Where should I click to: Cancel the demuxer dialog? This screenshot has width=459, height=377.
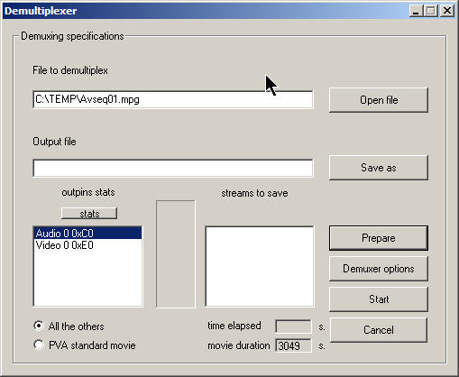[x=379, y=330]
